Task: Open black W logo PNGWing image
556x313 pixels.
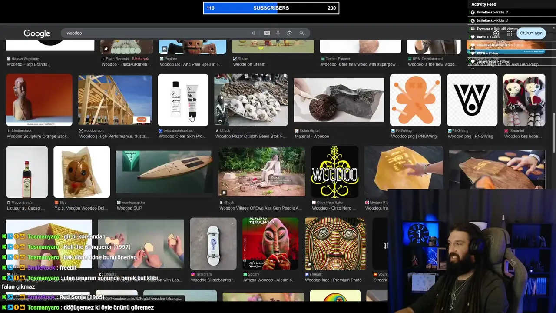Action: 472,100
